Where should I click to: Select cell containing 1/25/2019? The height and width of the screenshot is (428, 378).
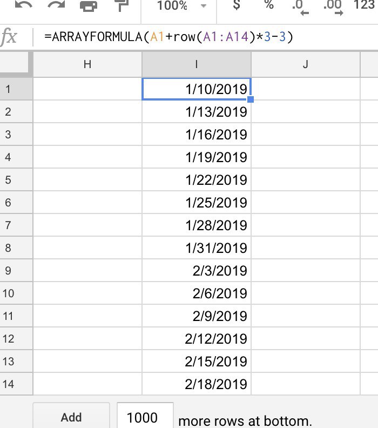pos(197,202)
